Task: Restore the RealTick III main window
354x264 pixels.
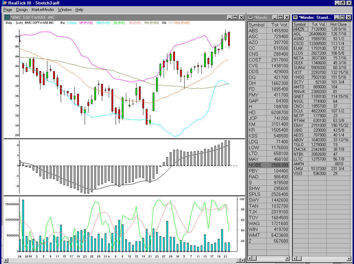Action: tap(343, 3)
